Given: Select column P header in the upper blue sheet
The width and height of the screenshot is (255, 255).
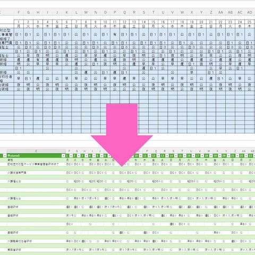Looking at the screenshot, I should (x=115, y=12).
